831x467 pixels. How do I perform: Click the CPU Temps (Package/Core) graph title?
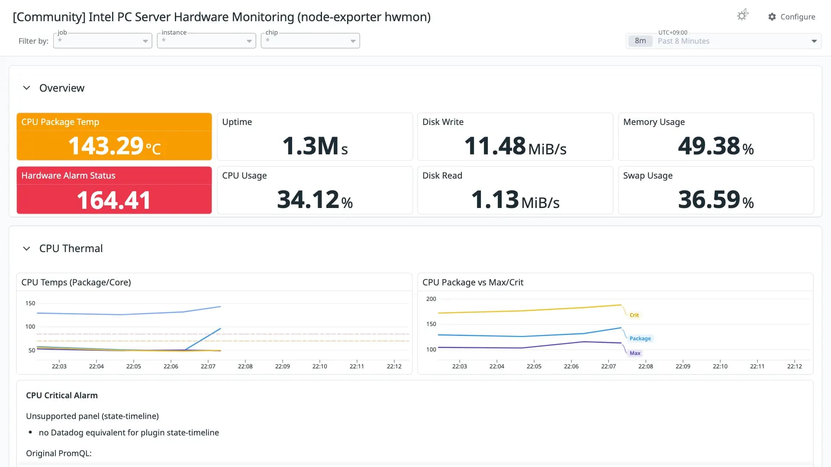coord(76,282)
